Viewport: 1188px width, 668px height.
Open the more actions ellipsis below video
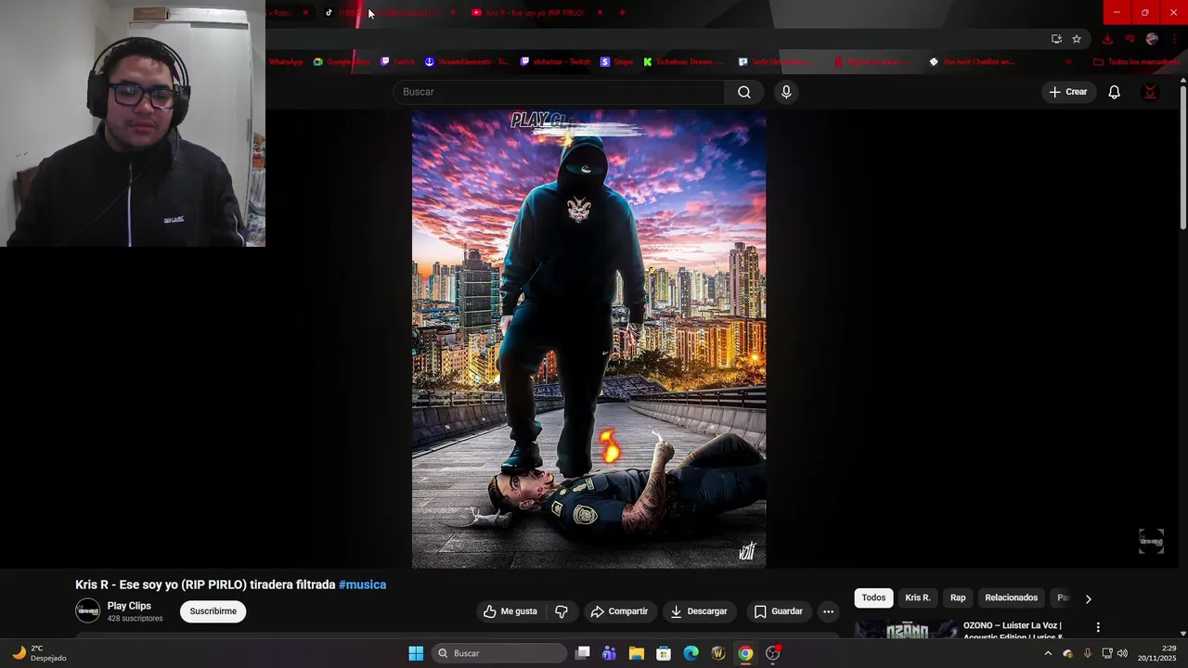pos(828,611)
